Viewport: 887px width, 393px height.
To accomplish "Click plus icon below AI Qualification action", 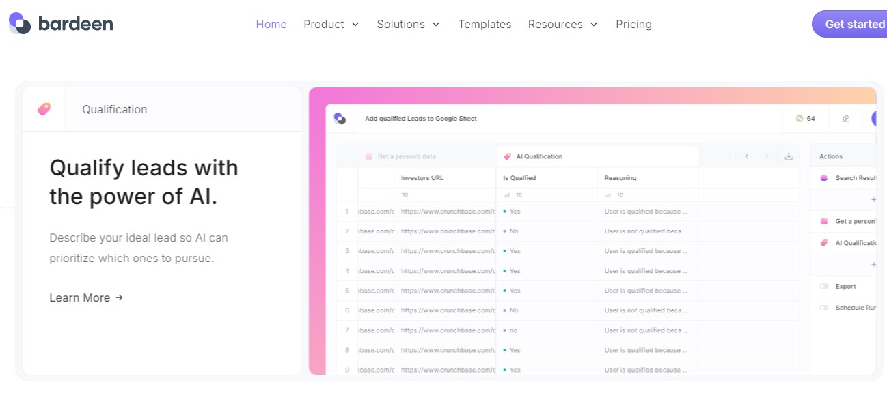I will pyautogui.click(x=873, y=264).
